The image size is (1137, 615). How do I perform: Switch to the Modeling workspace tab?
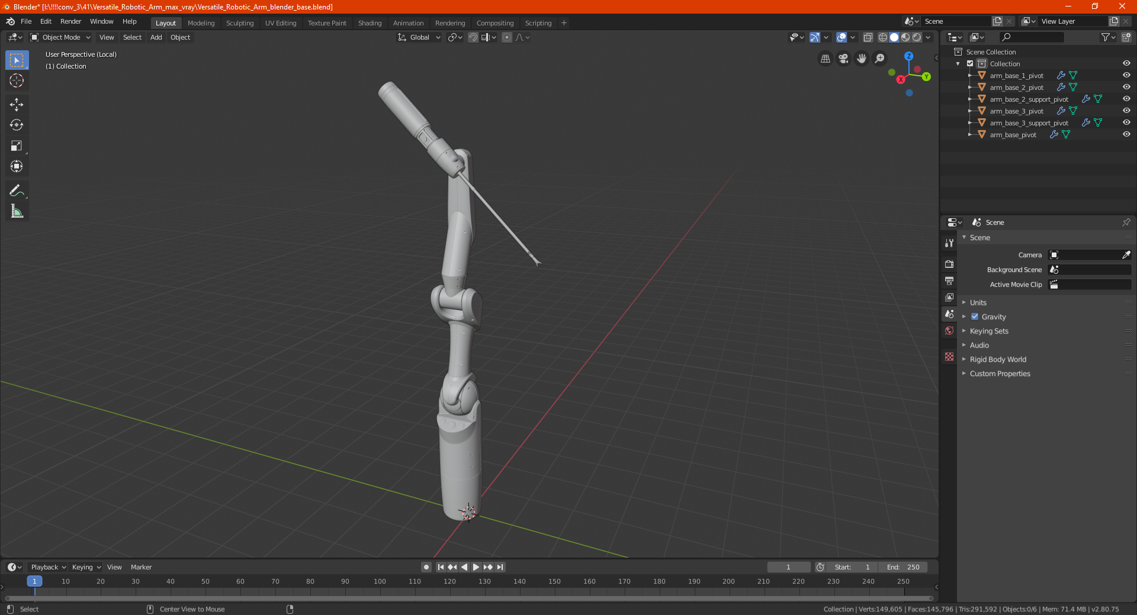coord(201,23)
